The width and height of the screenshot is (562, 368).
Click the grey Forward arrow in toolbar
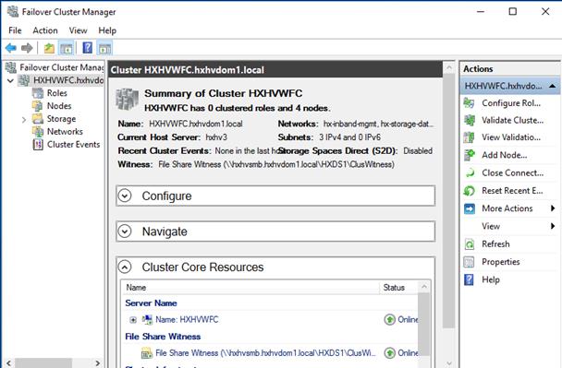pyautogui.click(x=27, y=48)
